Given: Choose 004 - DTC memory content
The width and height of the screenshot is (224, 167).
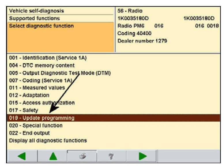Looking at the screenshot, I should tap(42, 65).
